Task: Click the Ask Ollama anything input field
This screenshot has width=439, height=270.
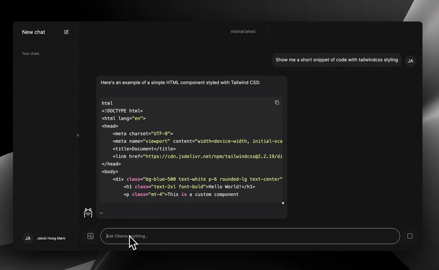Action: pyautogui.click(x=250, y=236)
